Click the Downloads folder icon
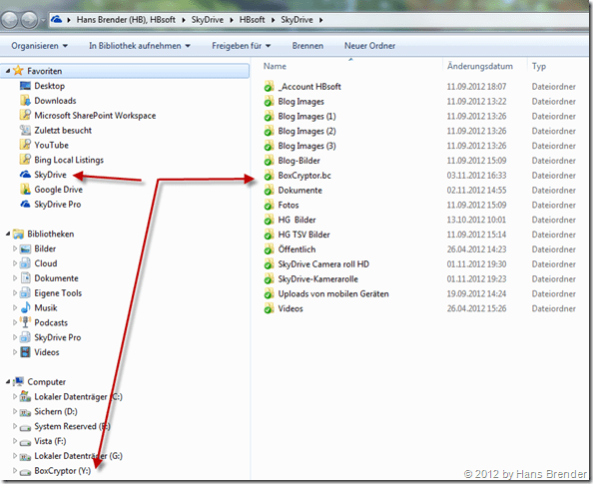 coord(25,101)
